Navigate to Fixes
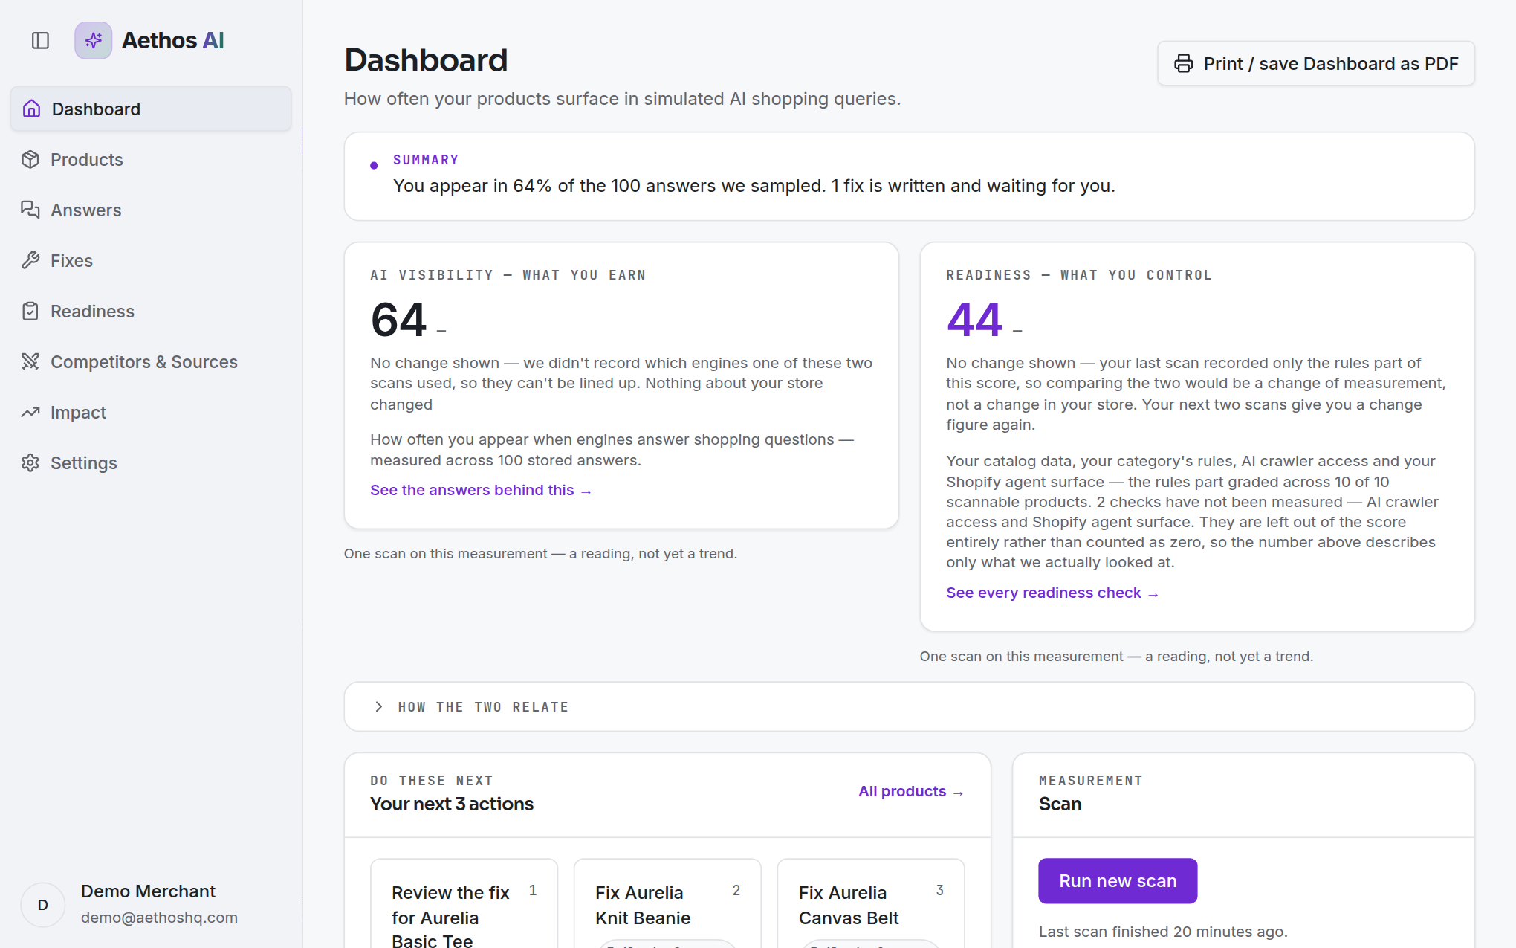 click(151, 261)
